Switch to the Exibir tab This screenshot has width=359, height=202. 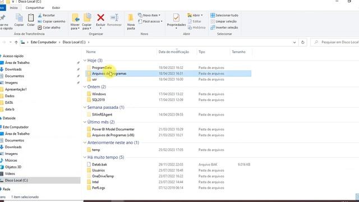point(56,7)
